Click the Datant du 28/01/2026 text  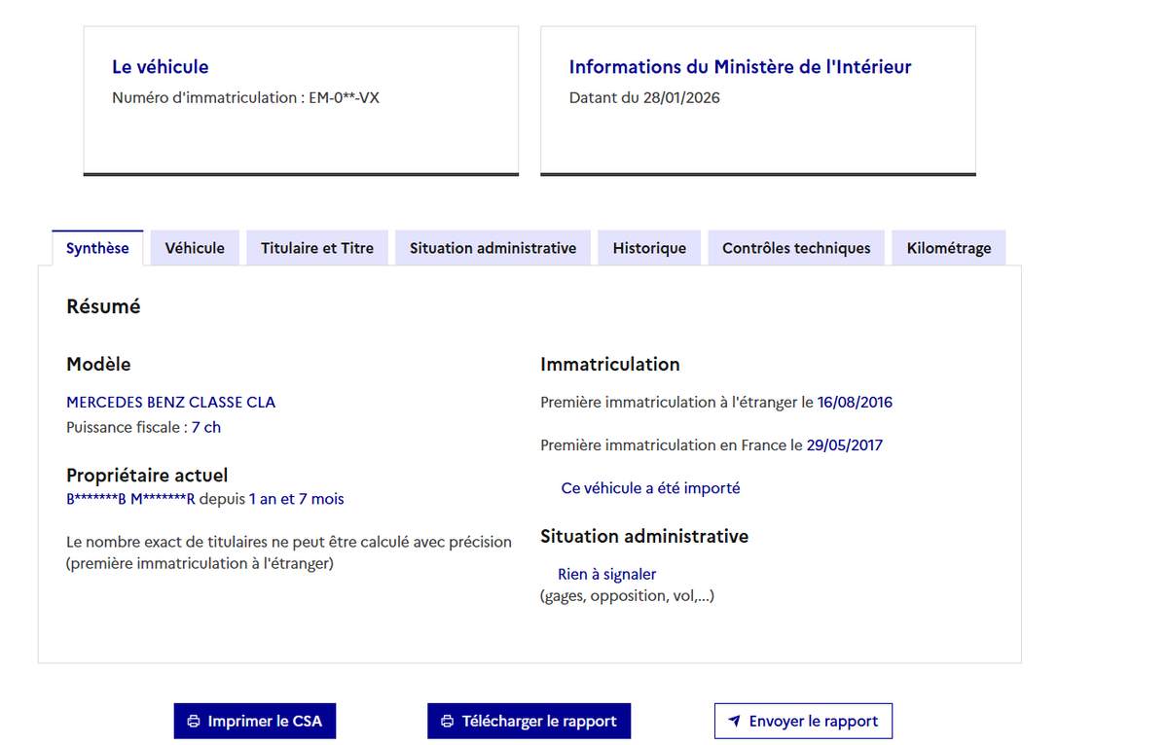644,97
